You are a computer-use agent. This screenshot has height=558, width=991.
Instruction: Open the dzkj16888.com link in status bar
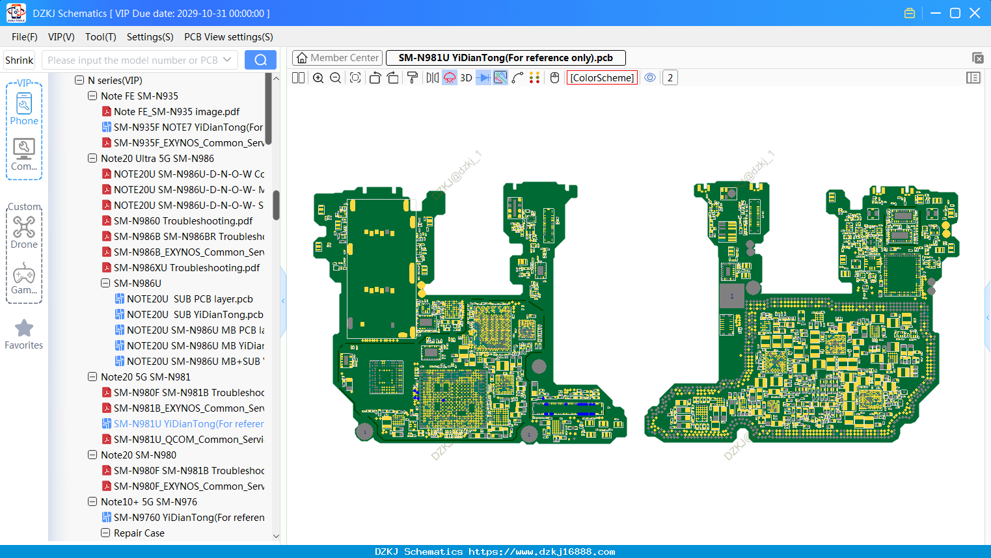click(542, 551)
